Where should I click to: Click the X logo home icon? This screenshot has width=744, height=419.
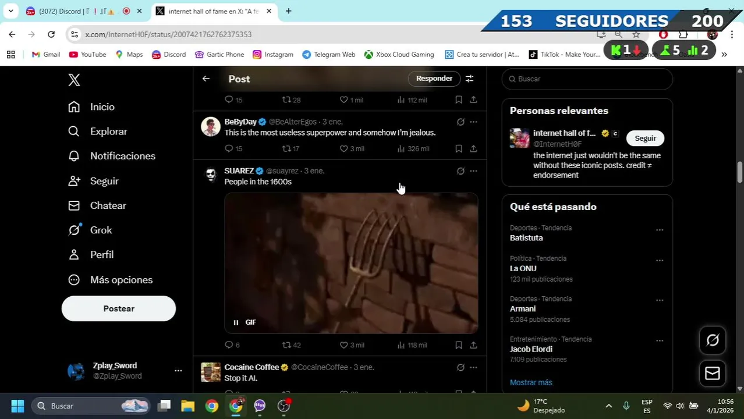[x=74, y=80]
